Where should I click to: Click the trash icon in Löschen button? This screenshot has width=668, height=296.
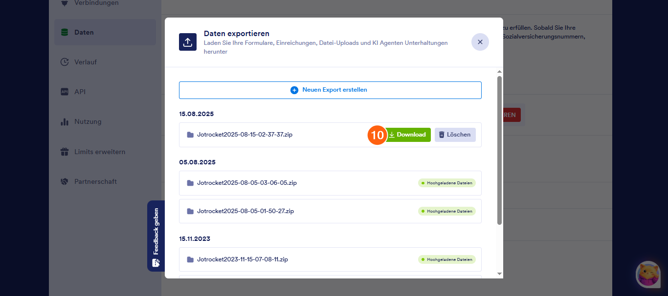[441, 135]
